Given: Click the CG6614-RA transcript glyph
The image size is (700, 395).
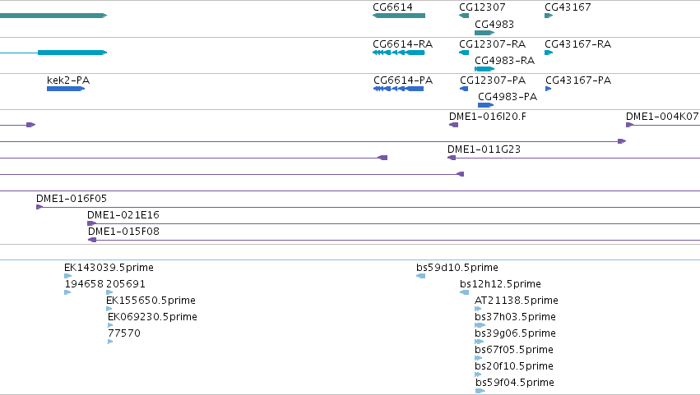Looking at the screenshot, I should 399,53.
